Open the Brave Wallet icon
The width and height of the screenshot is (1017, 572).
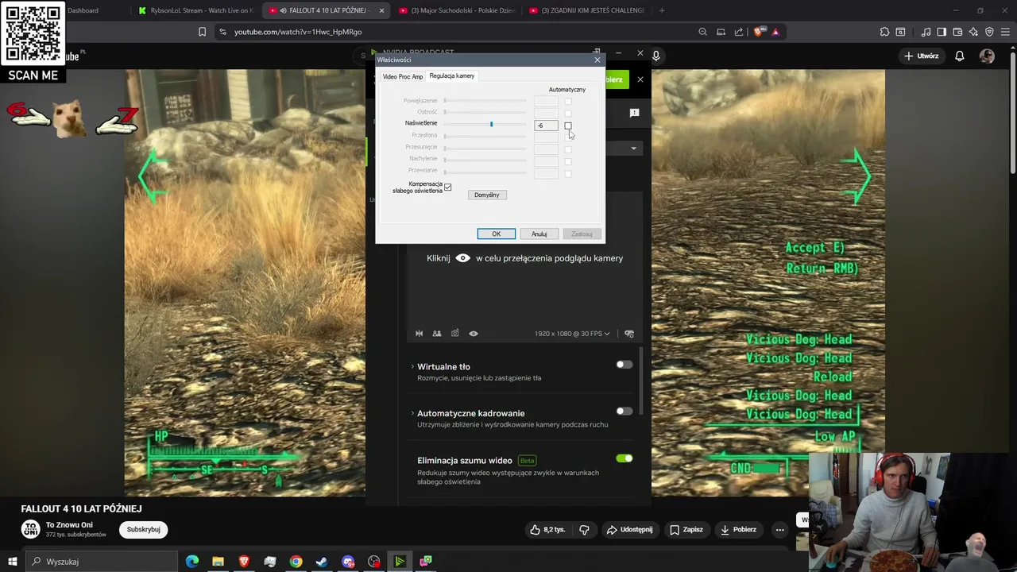tap(957, 32)
